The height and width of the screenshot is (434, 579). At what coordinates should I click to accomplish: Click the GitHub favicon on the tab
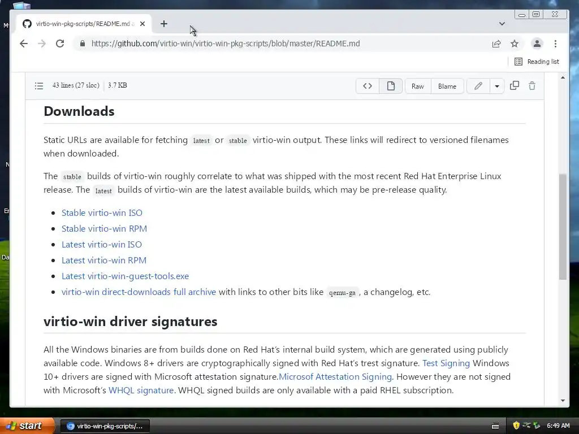[x=27, y=24]
